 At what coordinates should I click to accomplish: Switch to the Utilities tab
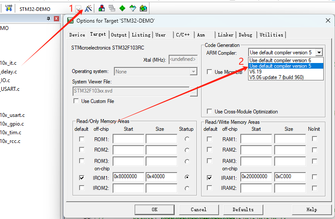tap(271, 35)
